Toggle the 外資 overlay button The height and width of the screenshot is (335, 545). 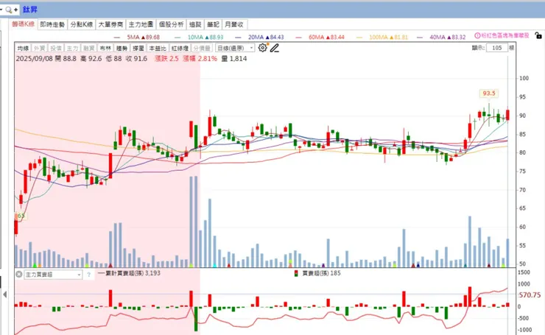click(x=39, y=48)
